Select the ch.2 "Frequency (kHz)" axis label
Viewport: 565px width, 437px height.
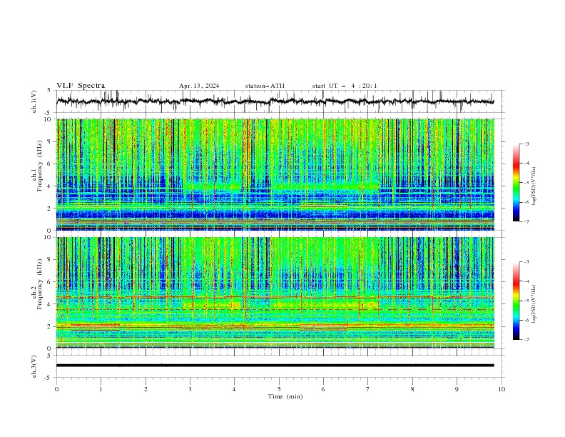click(x=40, y=284)
